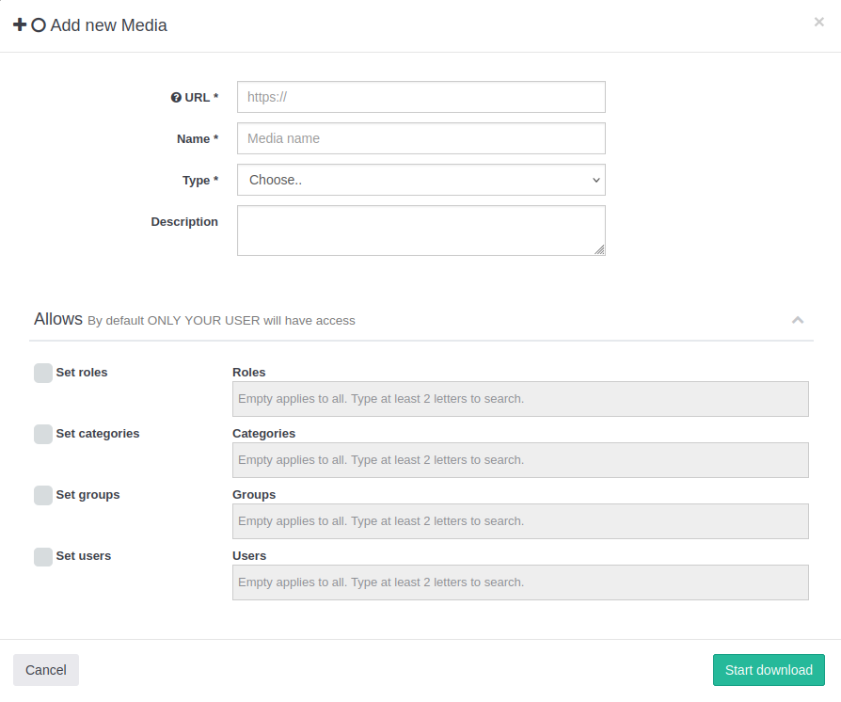This screenshot has width=841, height=702.
Task: Select the Categories search field
Action: (520, 460)
